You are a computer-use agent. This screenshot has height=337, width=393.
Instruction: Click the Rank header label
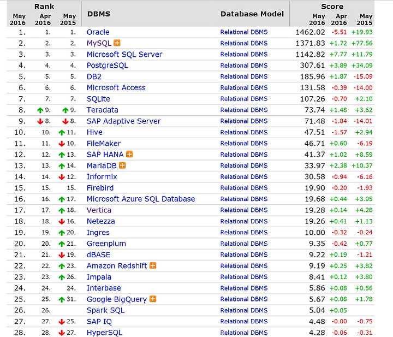point(44,6)
